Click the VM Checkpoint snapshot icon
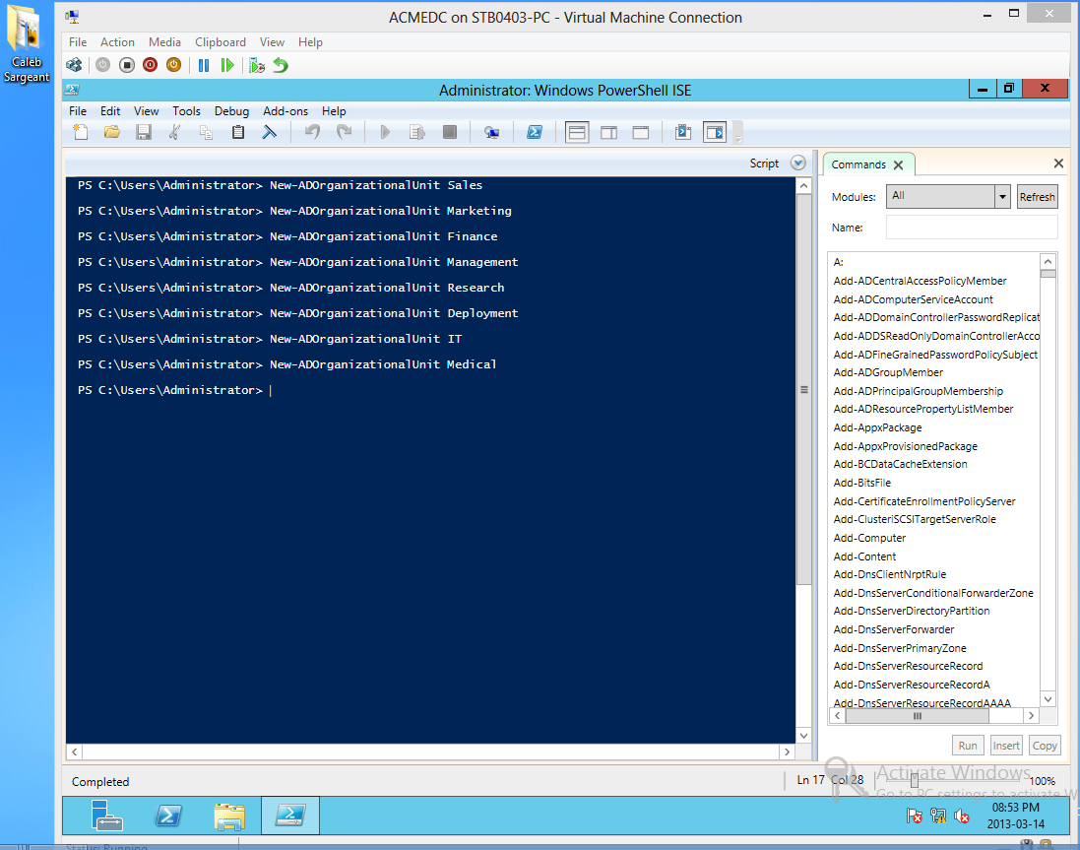The width and height of the screenshot is (1080, 850). [x=257, y=65]
